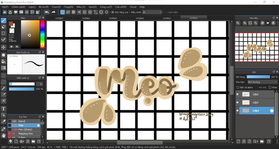
Task: Choose the Hand pan tool
Action: tap(4, 135)
